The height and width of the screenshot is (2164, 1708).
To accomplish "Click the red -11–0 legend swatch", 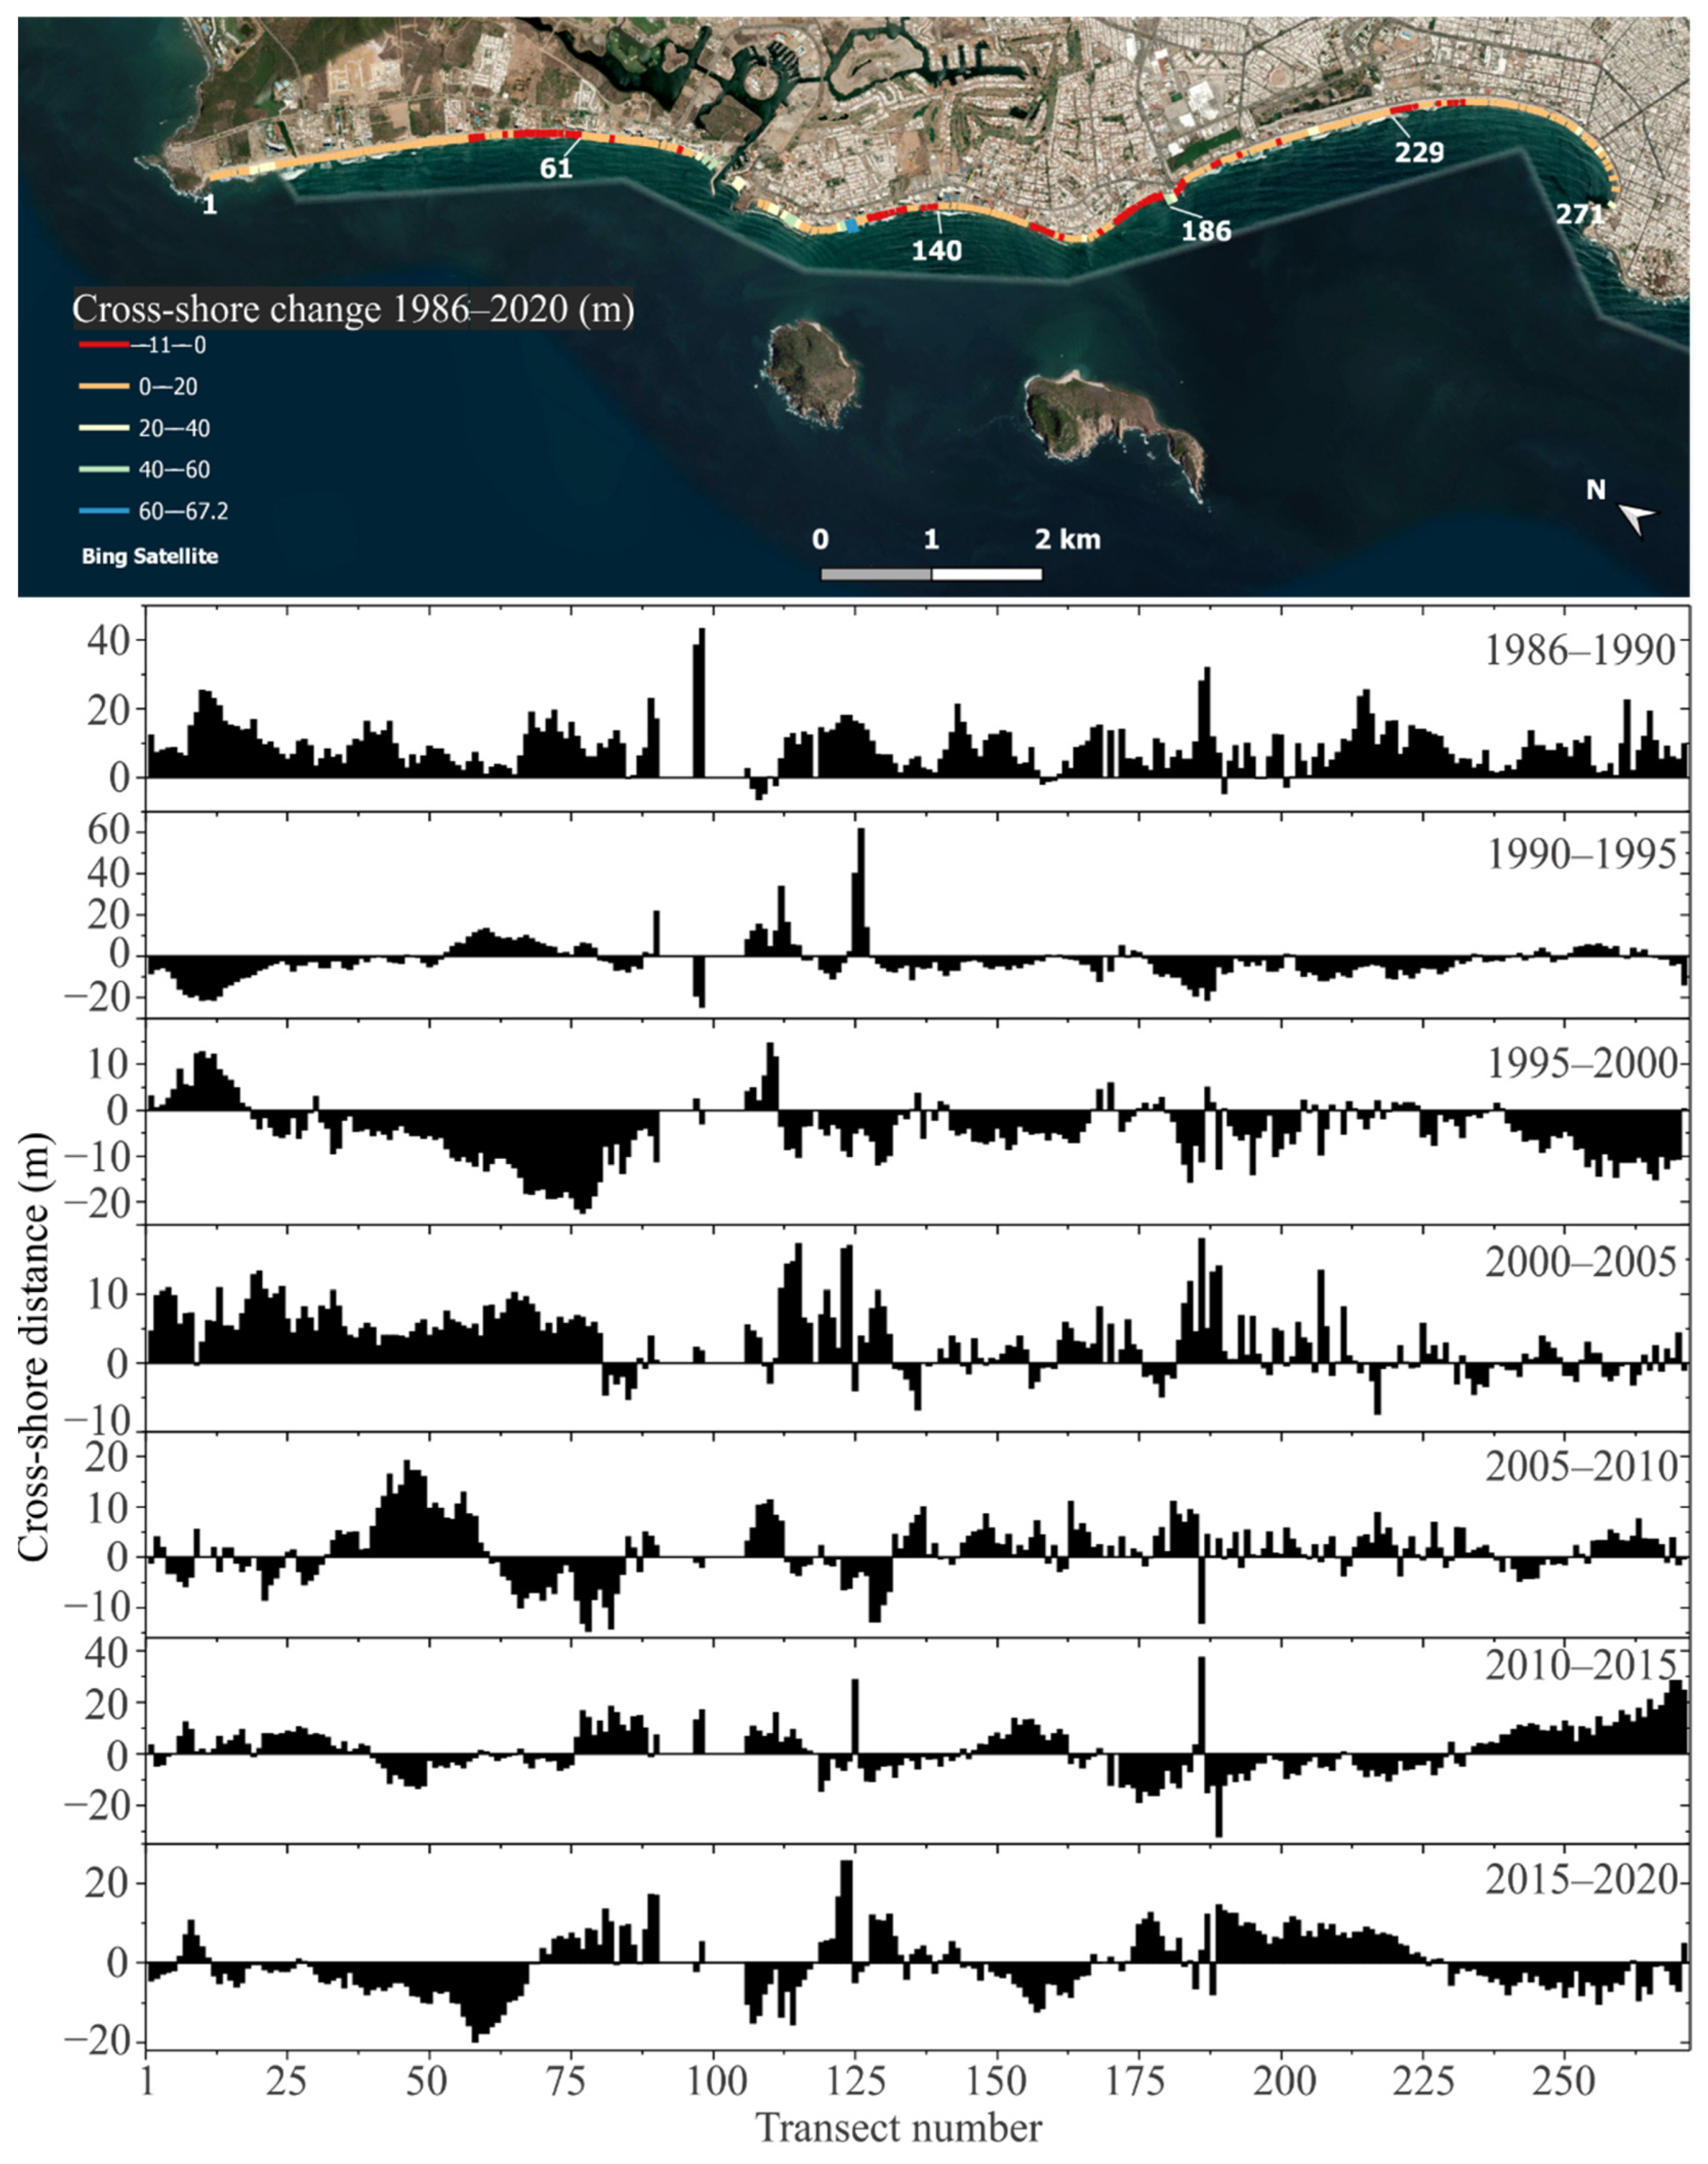I will [104, 345].
